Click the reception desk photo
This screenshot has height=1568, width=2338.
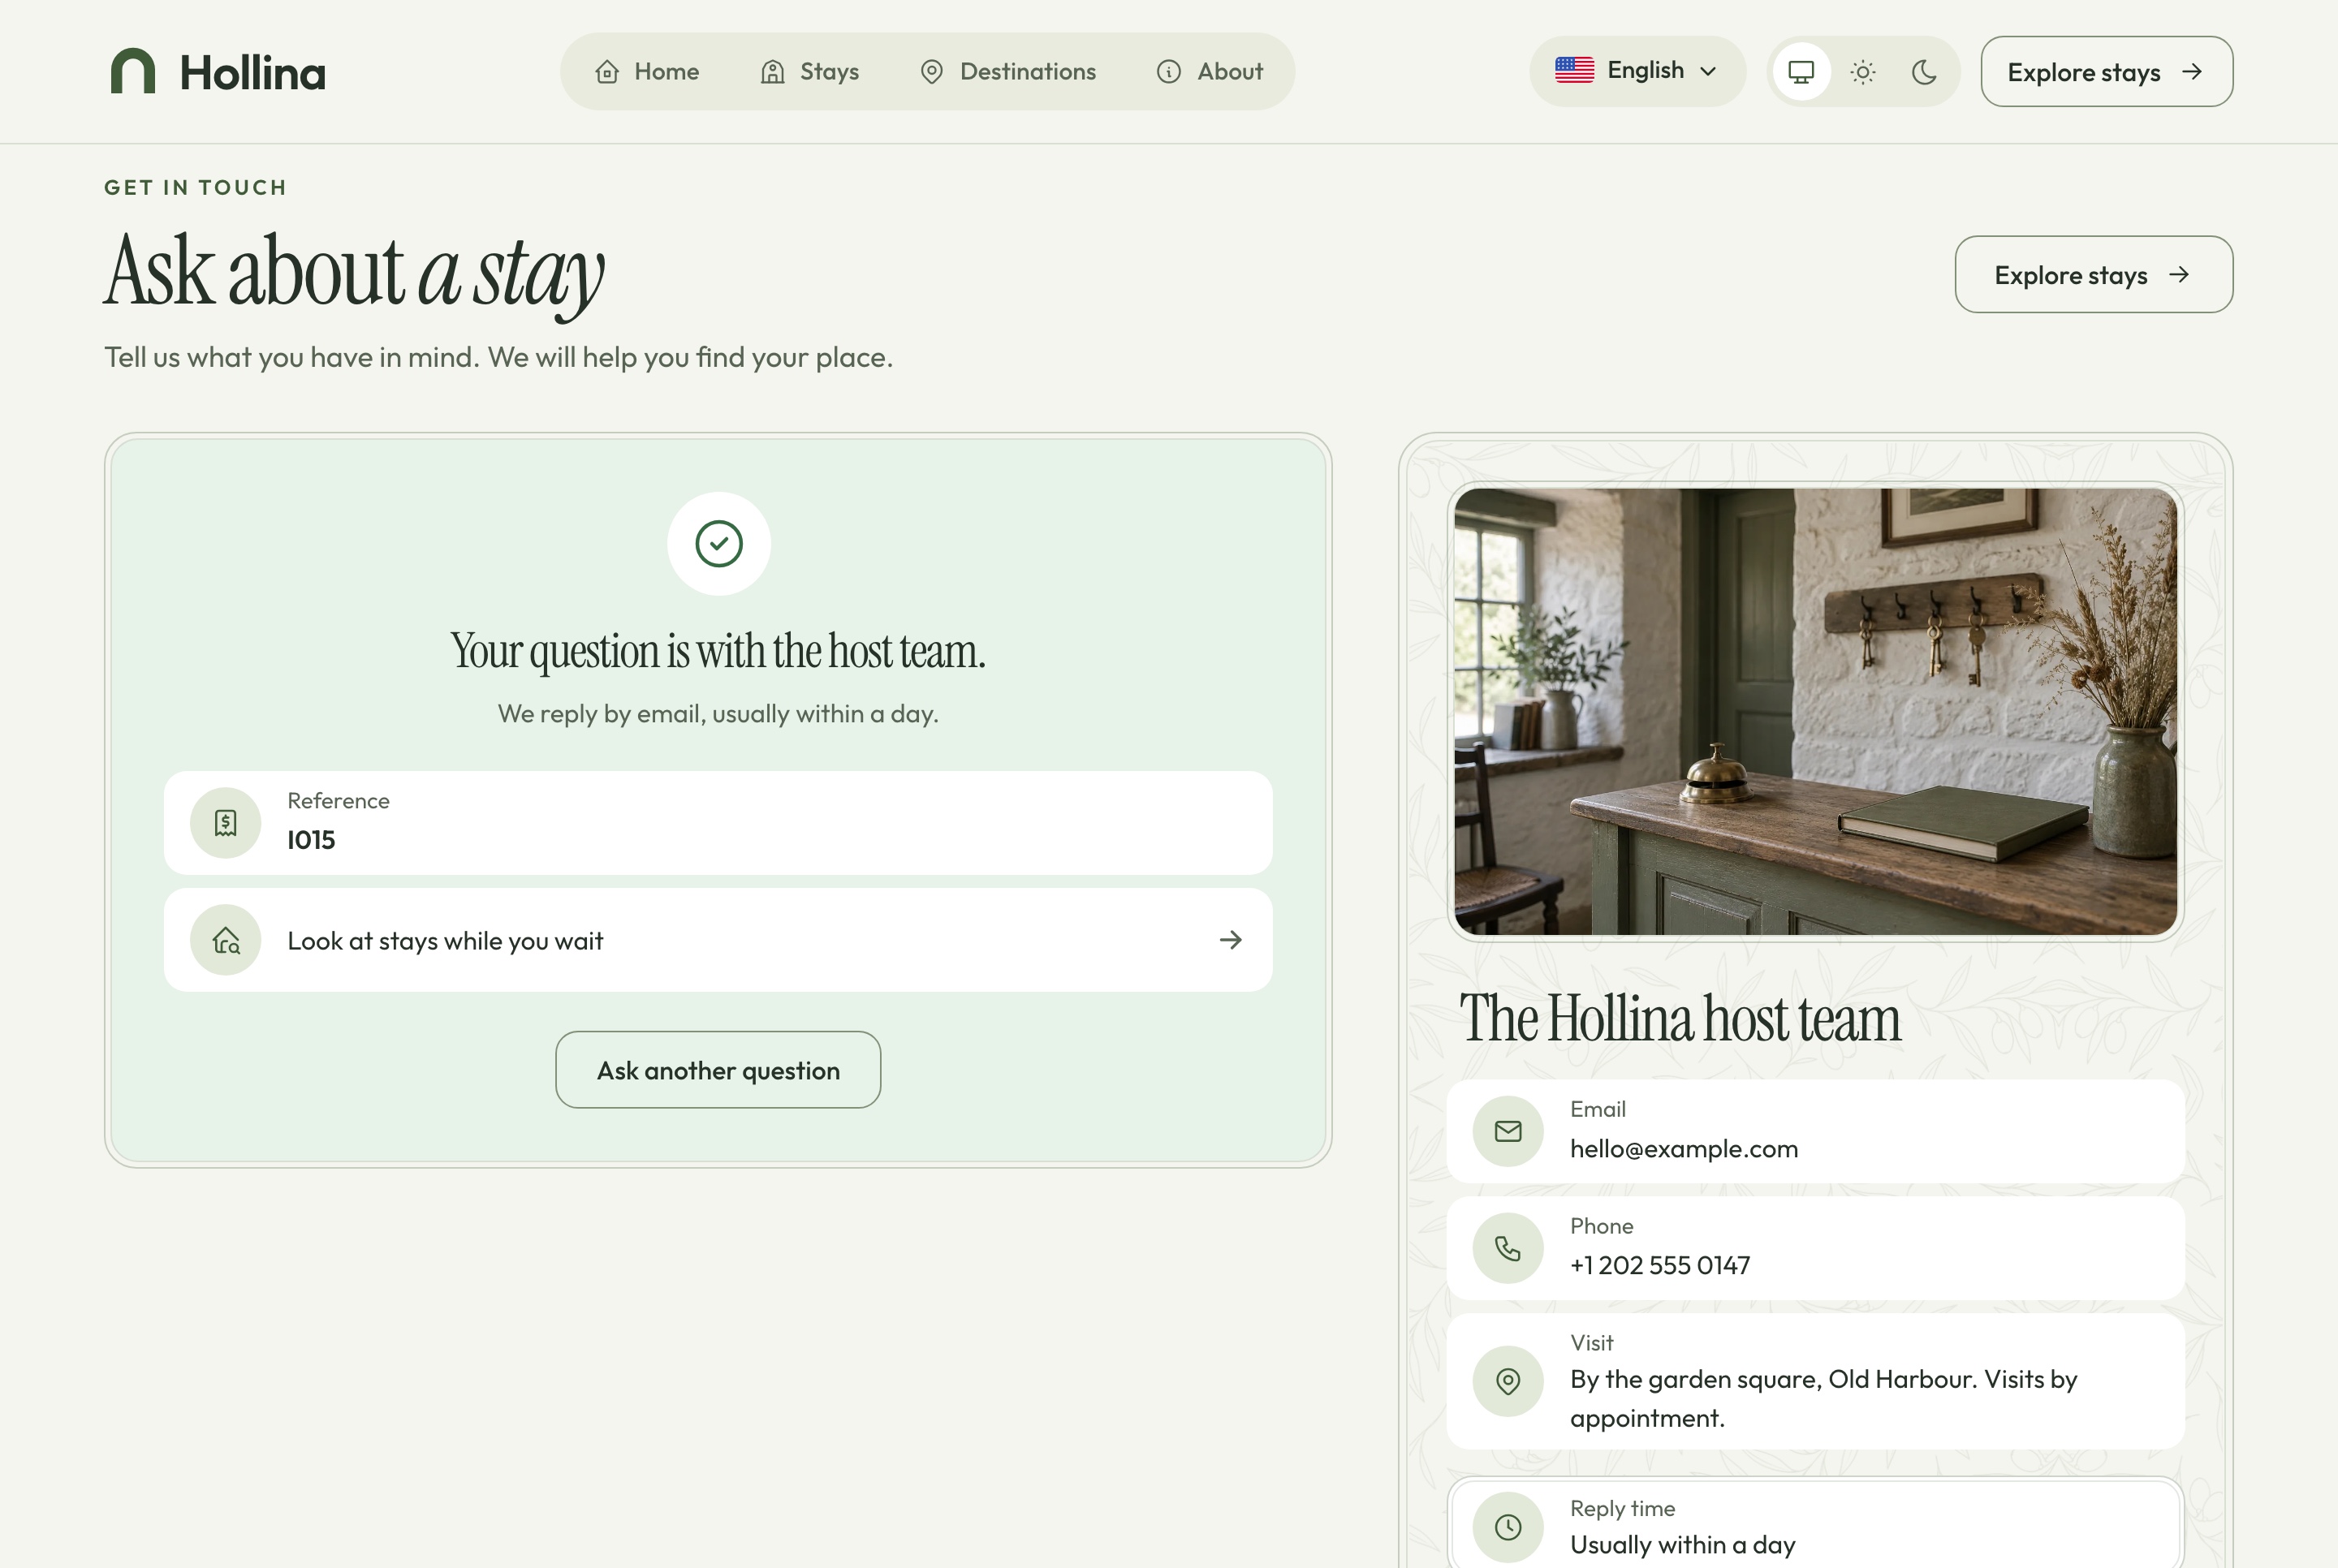tap(1815, 711)
